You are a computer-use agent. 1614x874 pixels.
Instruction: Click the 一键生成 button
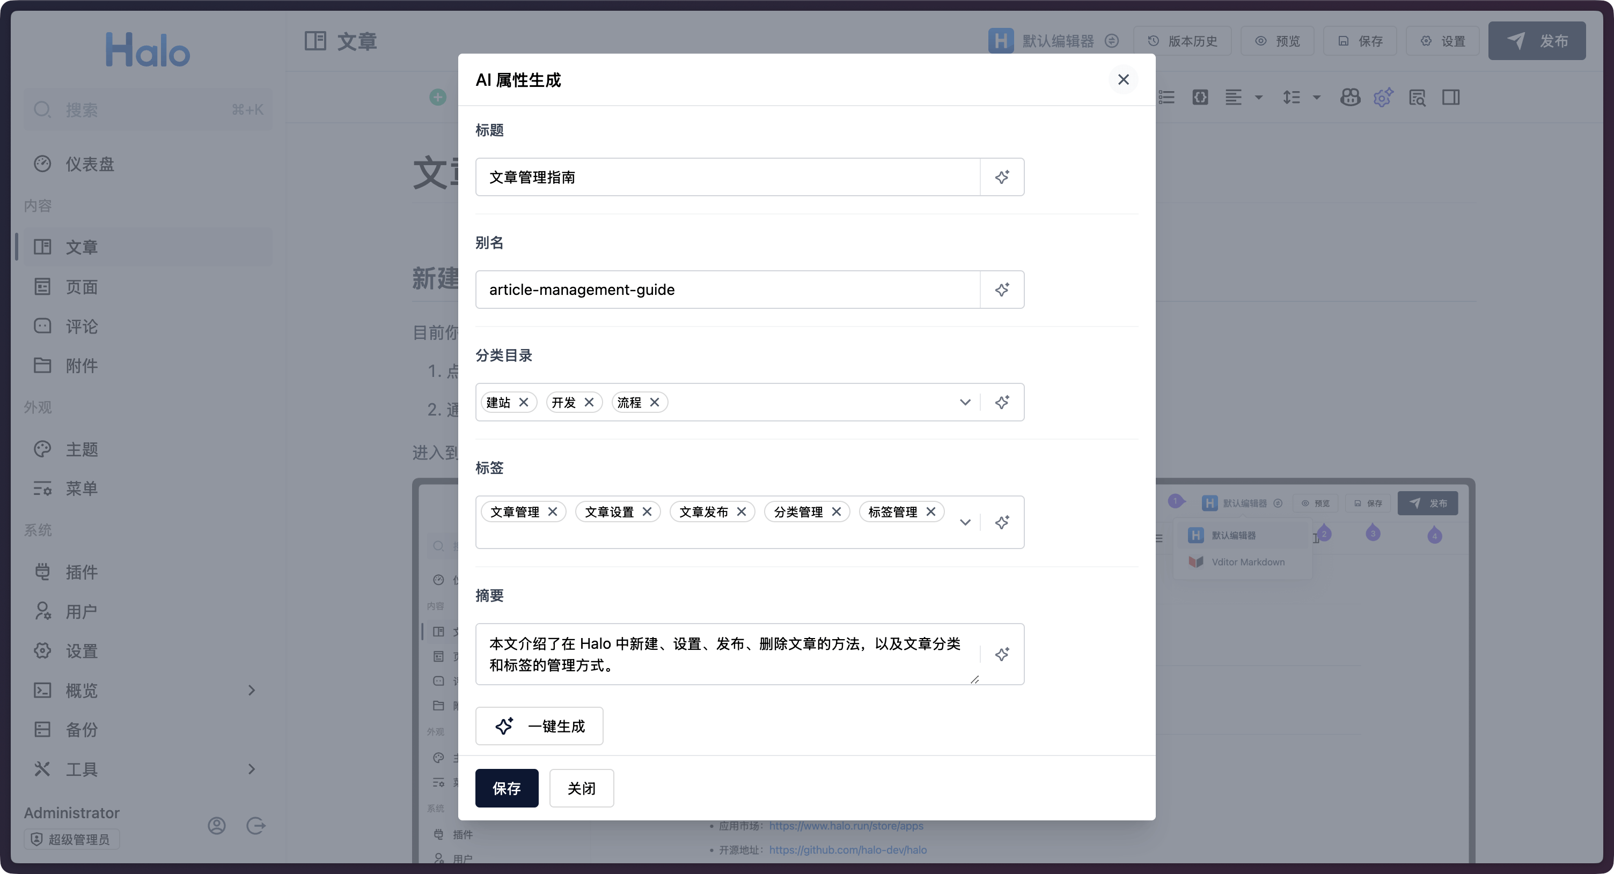(539, 726)
